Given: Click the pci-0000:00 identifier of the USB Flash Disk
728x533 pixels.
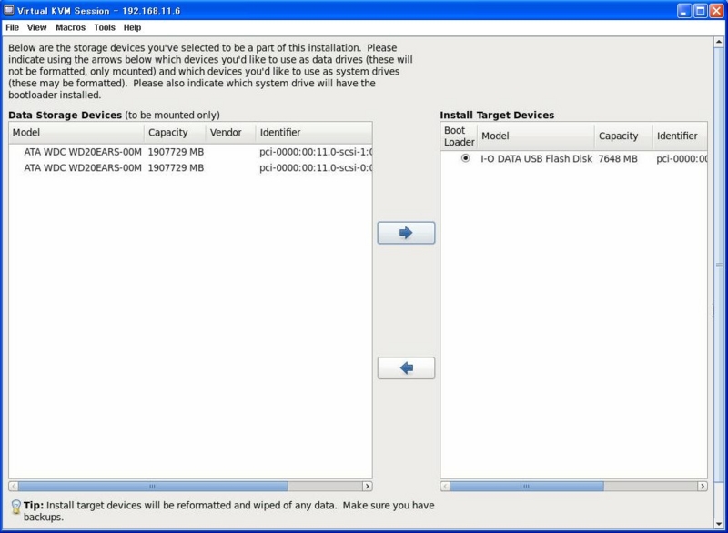Looking at the screenshot, I should pos(682,158).
